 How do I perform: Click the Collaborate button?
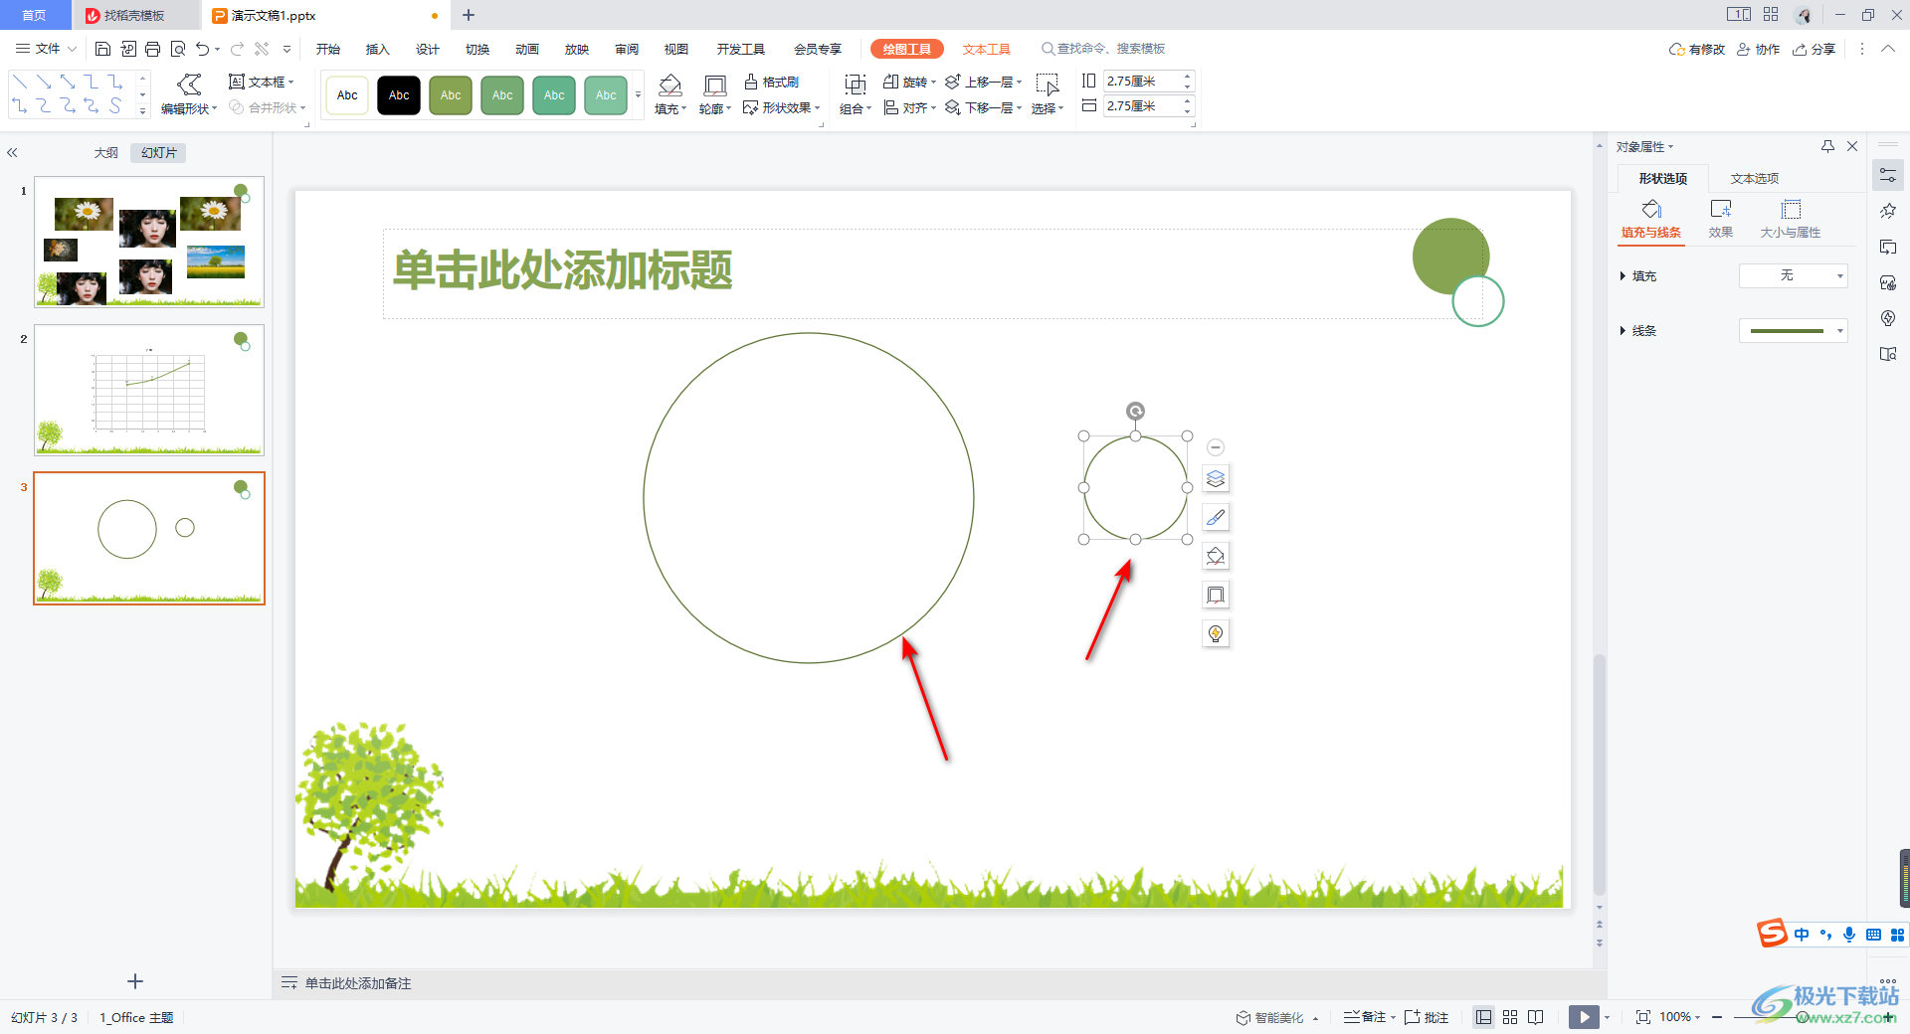[1759, 49]
